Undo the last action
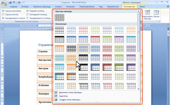 click(x=14, y=2)
